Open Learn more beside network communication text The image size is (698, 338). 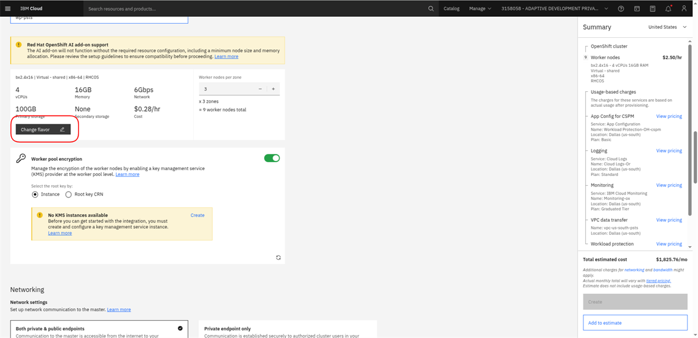[119, 310]
